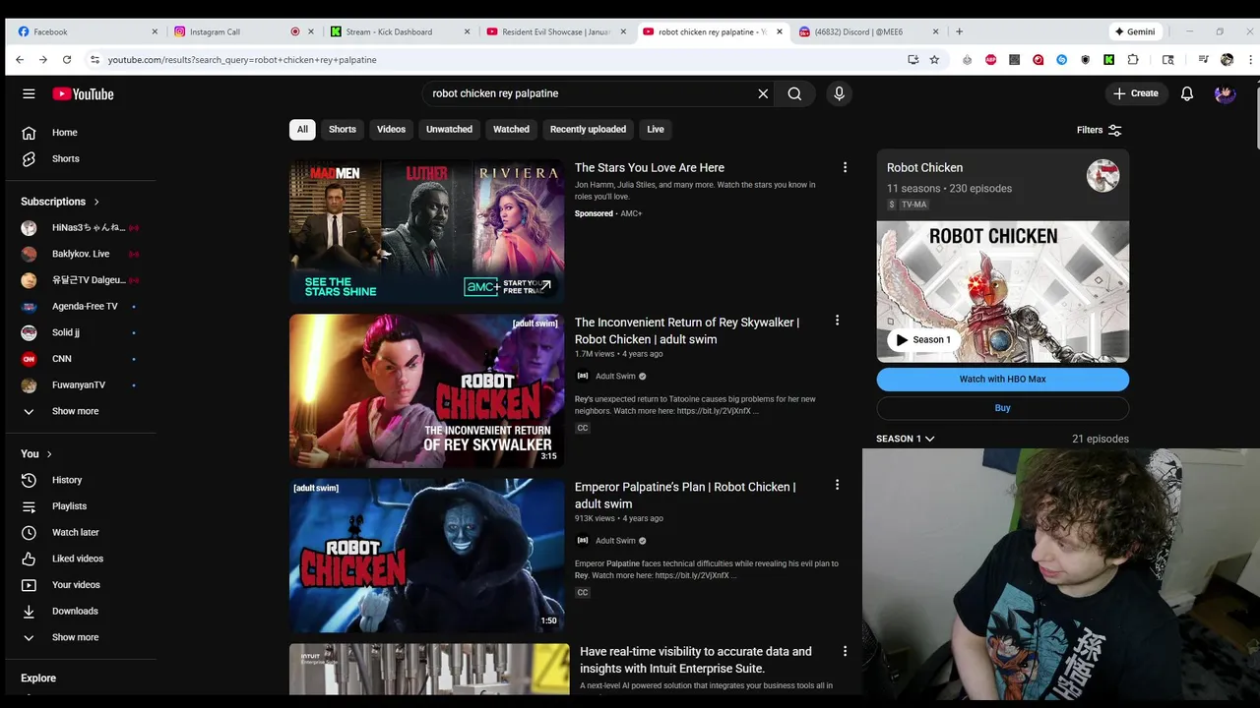Open the Adult Swim channel under Rey Skywalker video

[615, 376]
